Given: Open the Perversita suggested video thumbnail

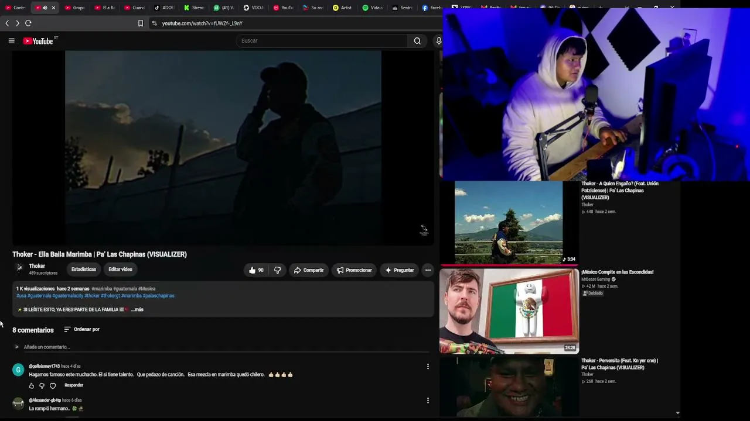Looking at the screenshot, I should point(509,387).
